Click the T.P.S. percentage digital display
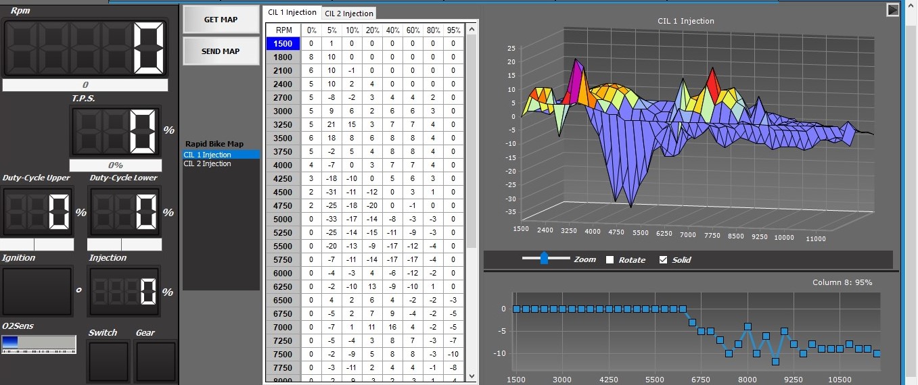 [x=116, y=131]
